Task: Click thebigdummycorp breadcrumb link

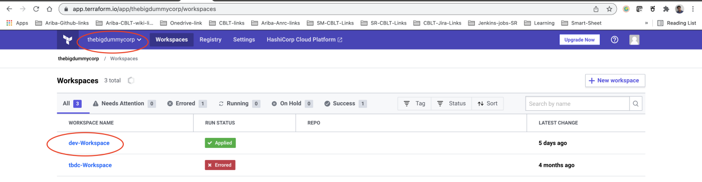Action: click(x=78, y=59)
